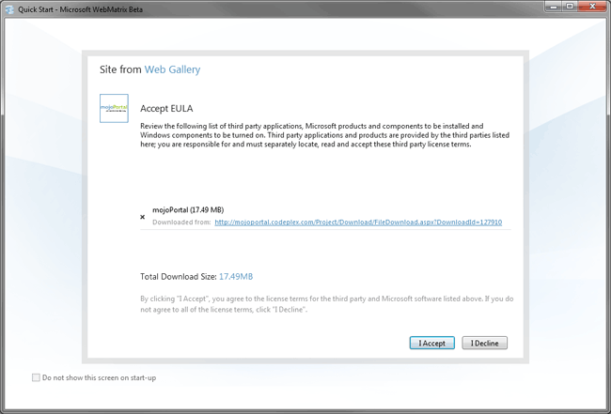This screenshot has height=414, width=611.
Task: Click the Accept EULA heading
Action: (165, 108)
